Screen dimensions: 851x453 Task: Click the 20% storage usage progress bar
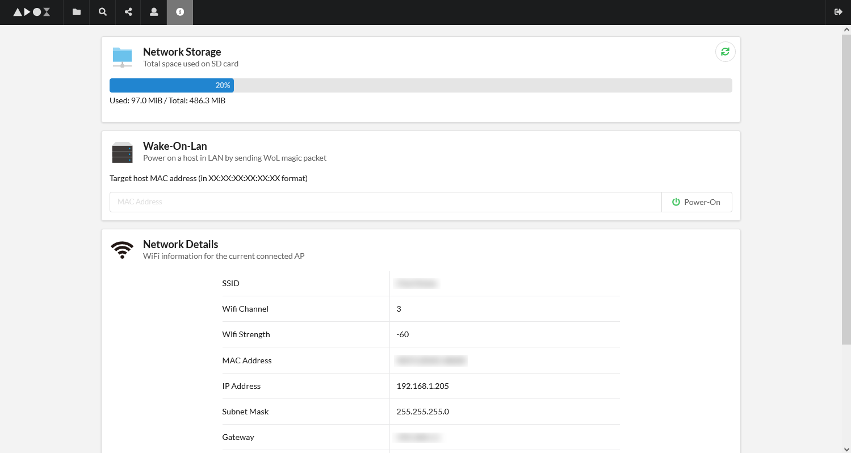pos(421,85)
